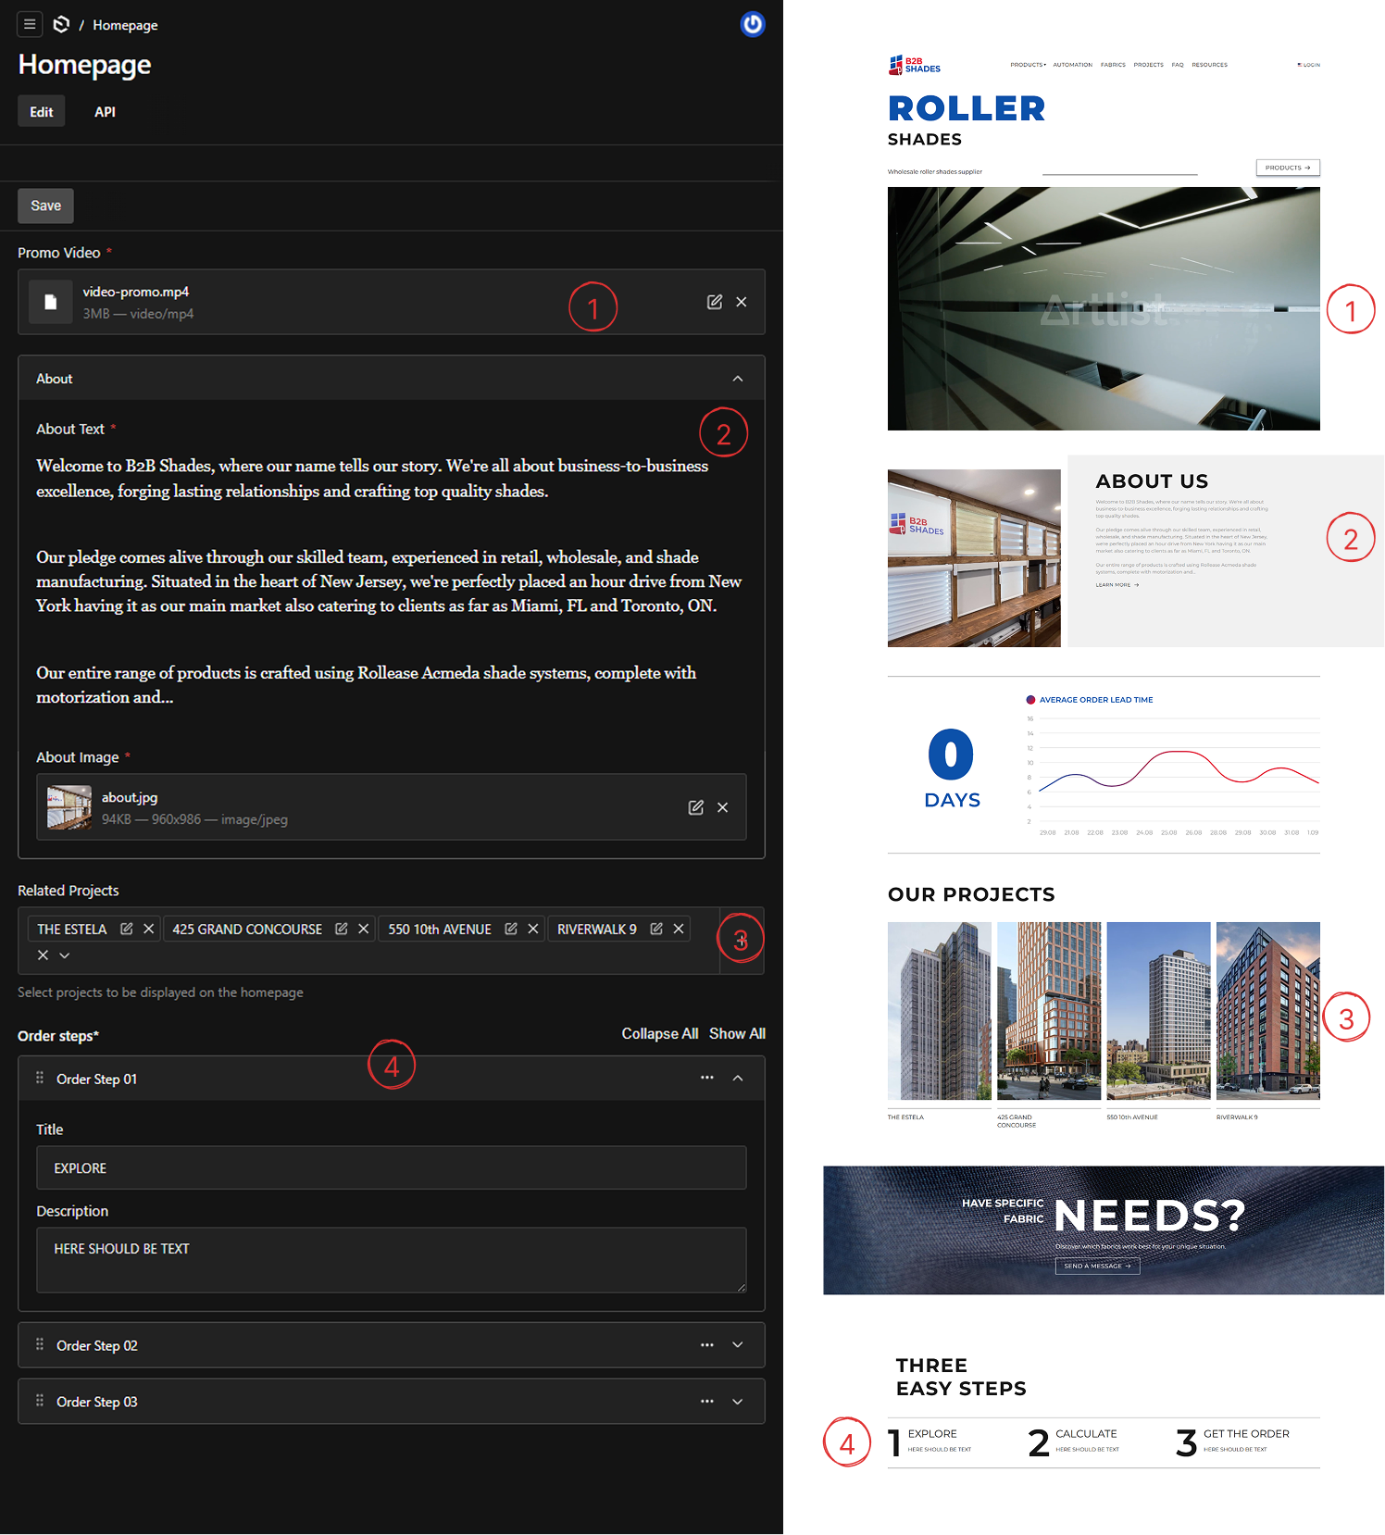Image resolution: width=1385 pixels, height=1535 pixels.
Task: Open the 550 10th AVENUE project image
Action: click(1158, 1011)
